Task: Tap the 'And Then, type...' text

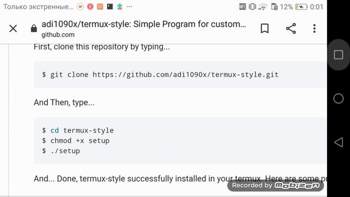Action: (64, 102)
